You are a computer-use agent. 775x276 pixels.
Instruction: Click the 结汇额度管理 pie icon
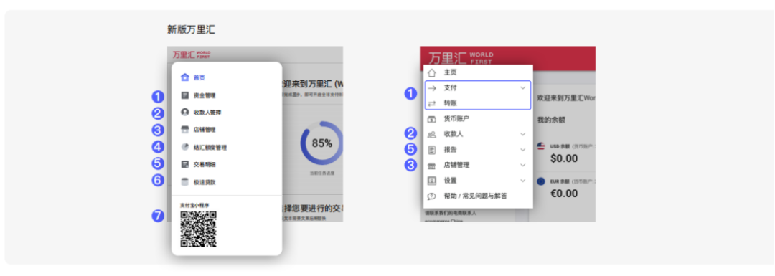[185, 147]
